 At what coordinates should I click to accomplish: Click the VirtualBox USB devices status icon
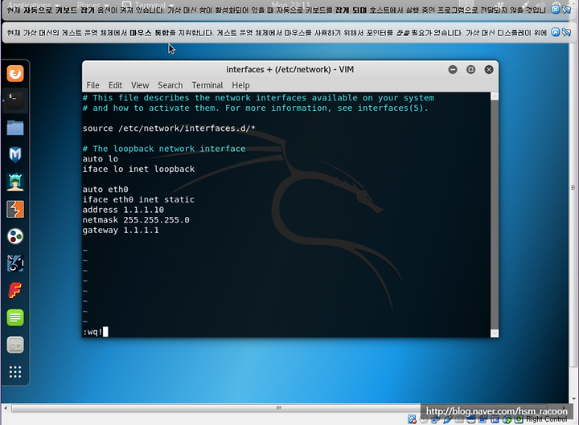(448, 419)
